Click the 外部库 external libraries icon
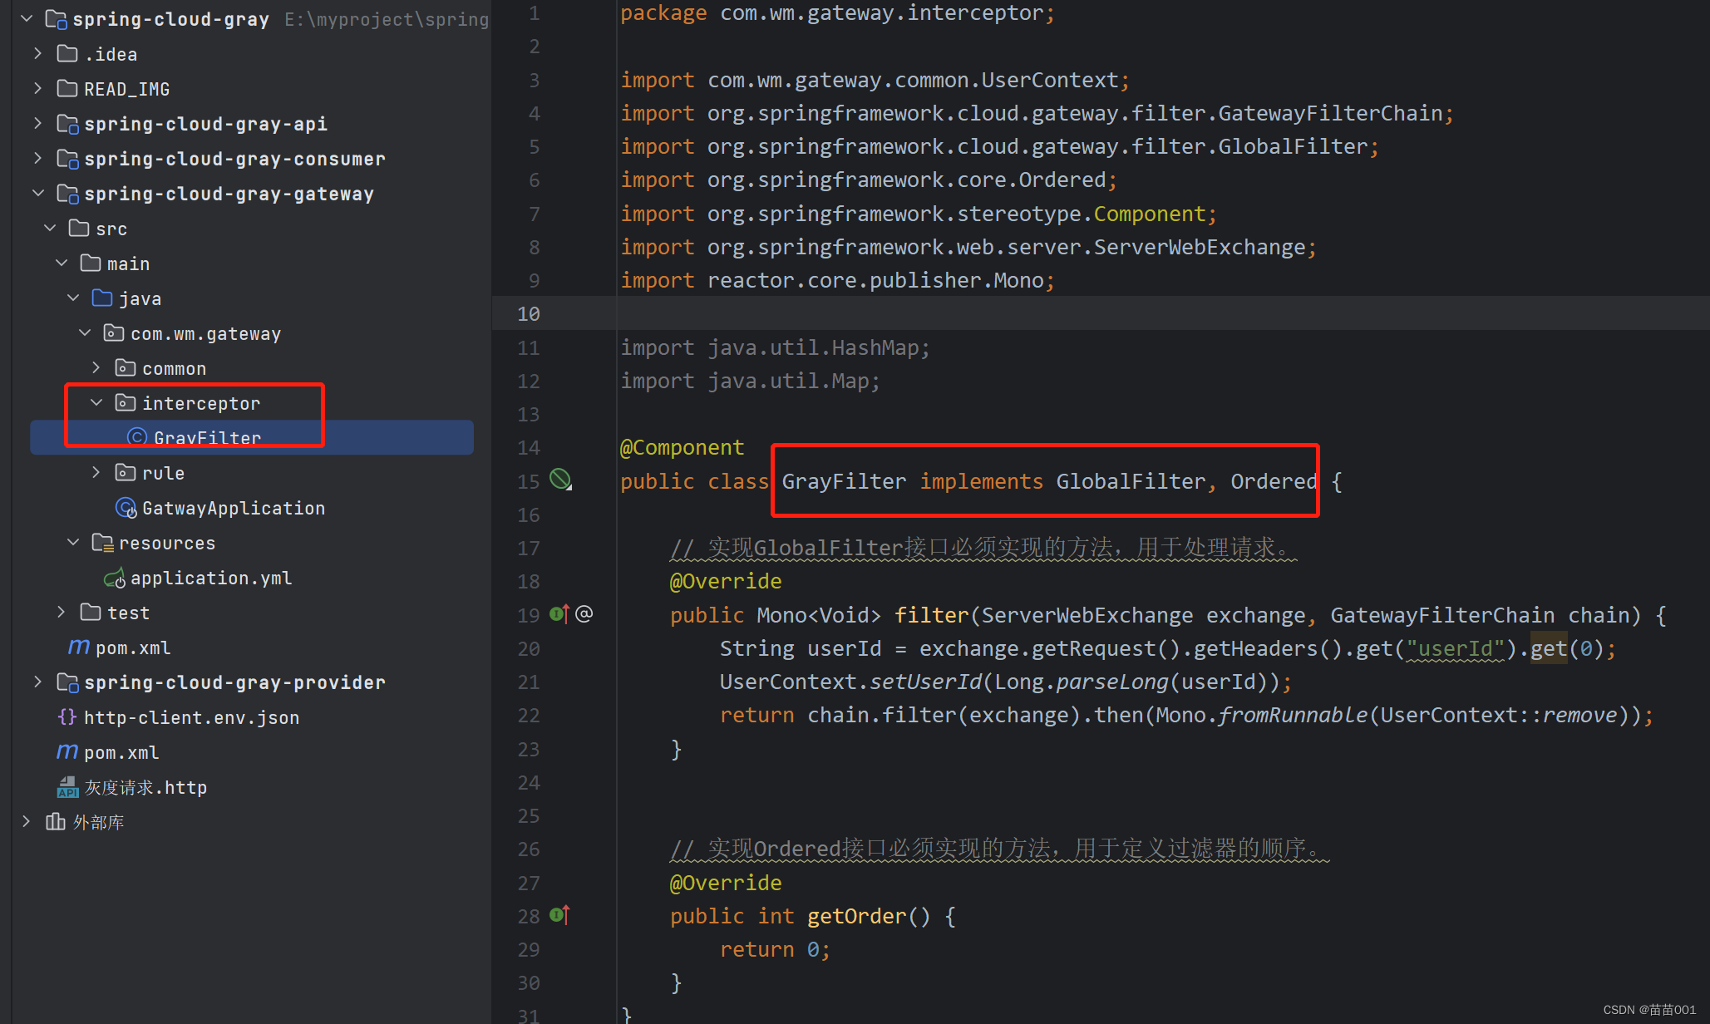The width and height of the screenshot is (1710, 1024). coord(56,822)
